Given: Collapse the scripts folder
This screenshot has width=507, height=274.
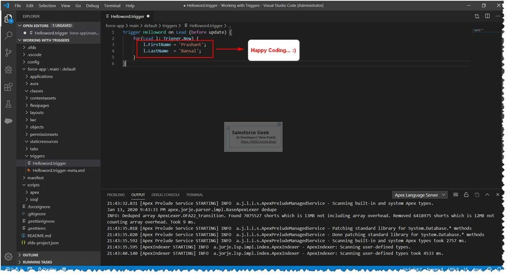Looking at the screenshot, I should click(58, 185).
